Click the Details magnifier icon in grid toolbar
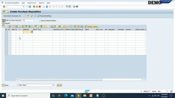The height and width of the screenshot is (98, 175). (x=10, y=26)
